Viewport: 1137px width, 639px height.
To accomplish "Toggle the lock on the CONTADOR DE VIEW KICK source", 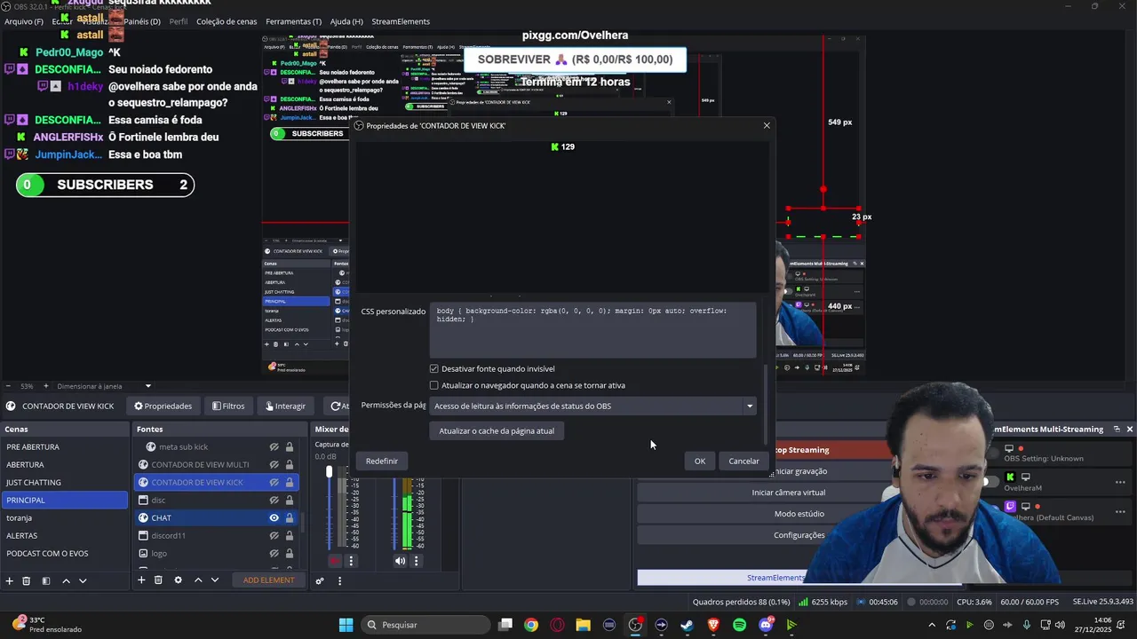I will pos(290,482).
